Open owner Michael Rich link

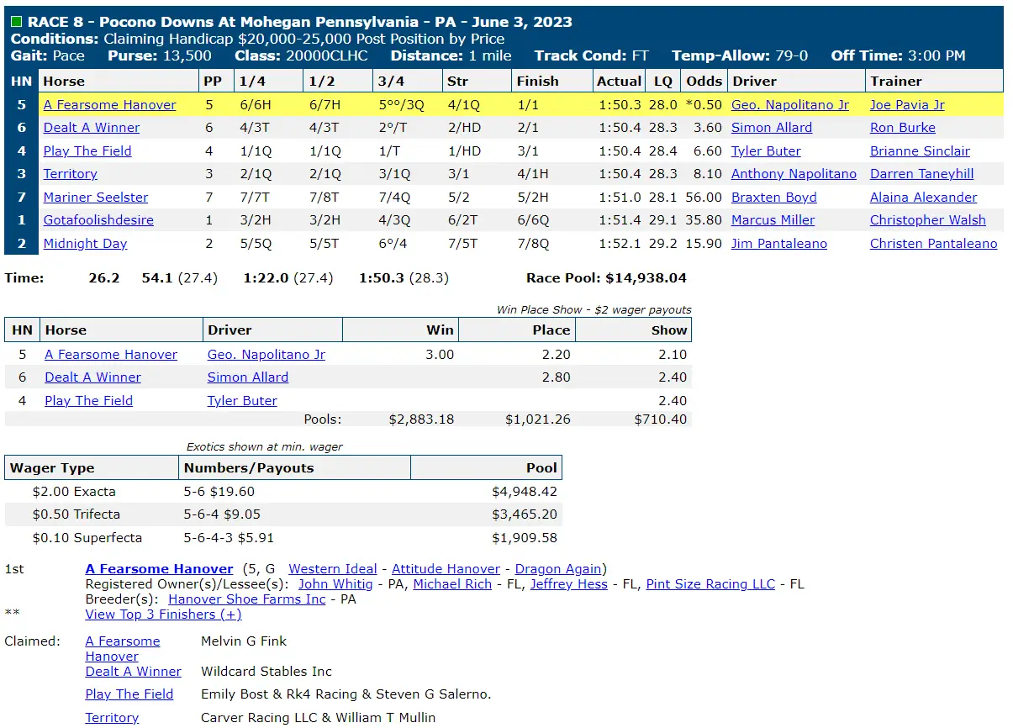point(452,584)
